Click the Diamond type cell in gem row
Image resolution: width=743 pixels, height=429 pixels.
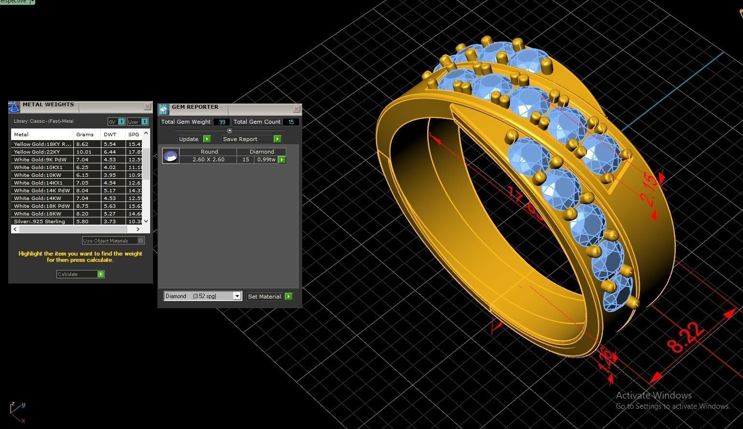point(262,152)
